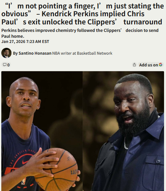166x191 pixels.
Task: Open the share icon beside Add us on
Action: coord(134,65)
